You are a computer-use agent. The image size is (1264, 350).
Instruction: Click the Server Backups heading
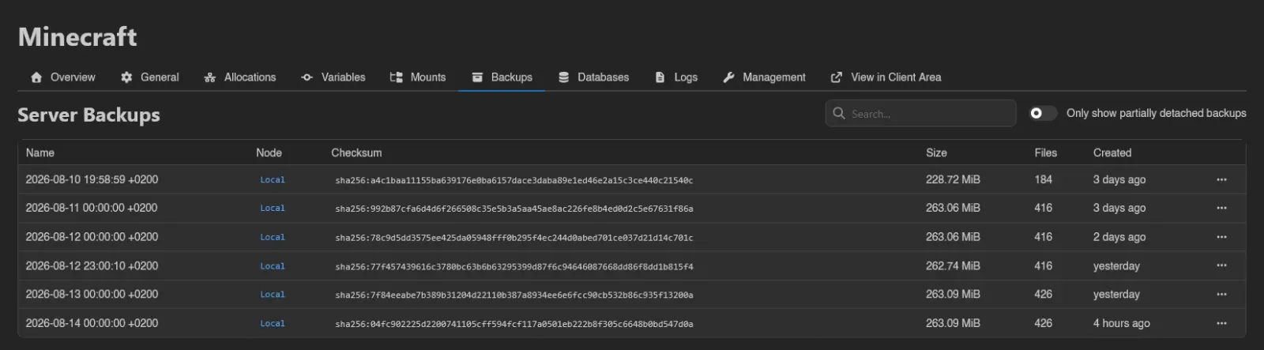(88, 115)
